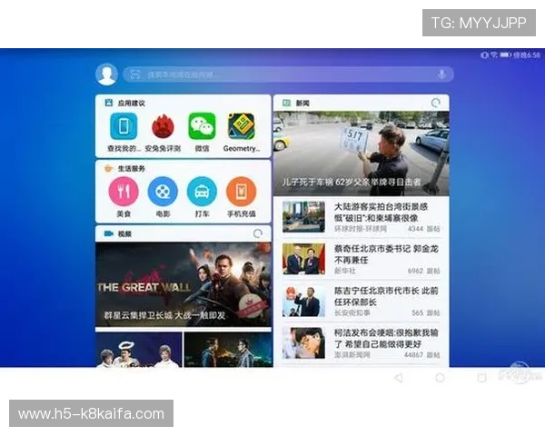The height and width of the screenshot is (436, 545).
Task: Refresh the Video (视频) panel
Action: click(259, 233)
